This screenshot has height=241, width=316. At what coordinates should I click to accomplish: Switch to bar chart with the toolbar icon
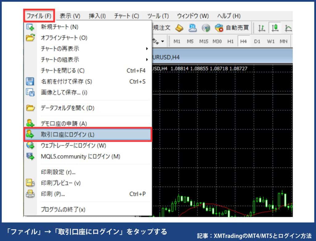[x=261, y=28]
